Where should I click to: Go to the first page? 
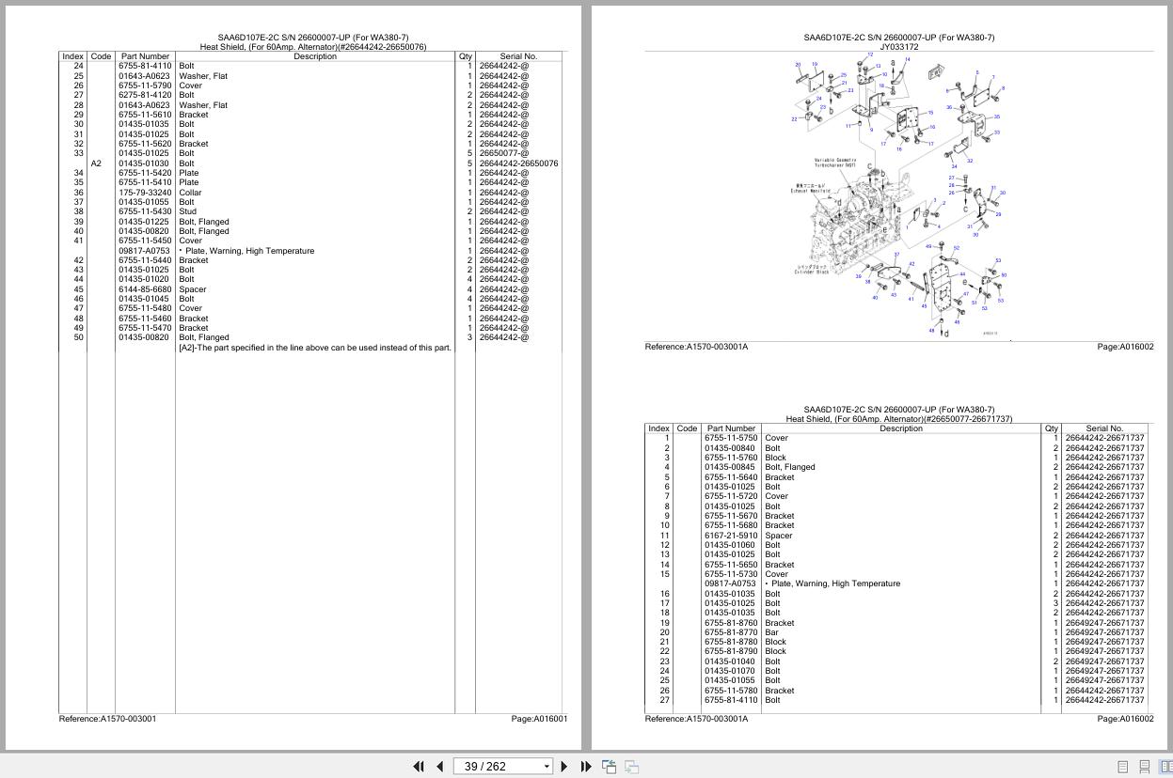(x=419, y=767)
